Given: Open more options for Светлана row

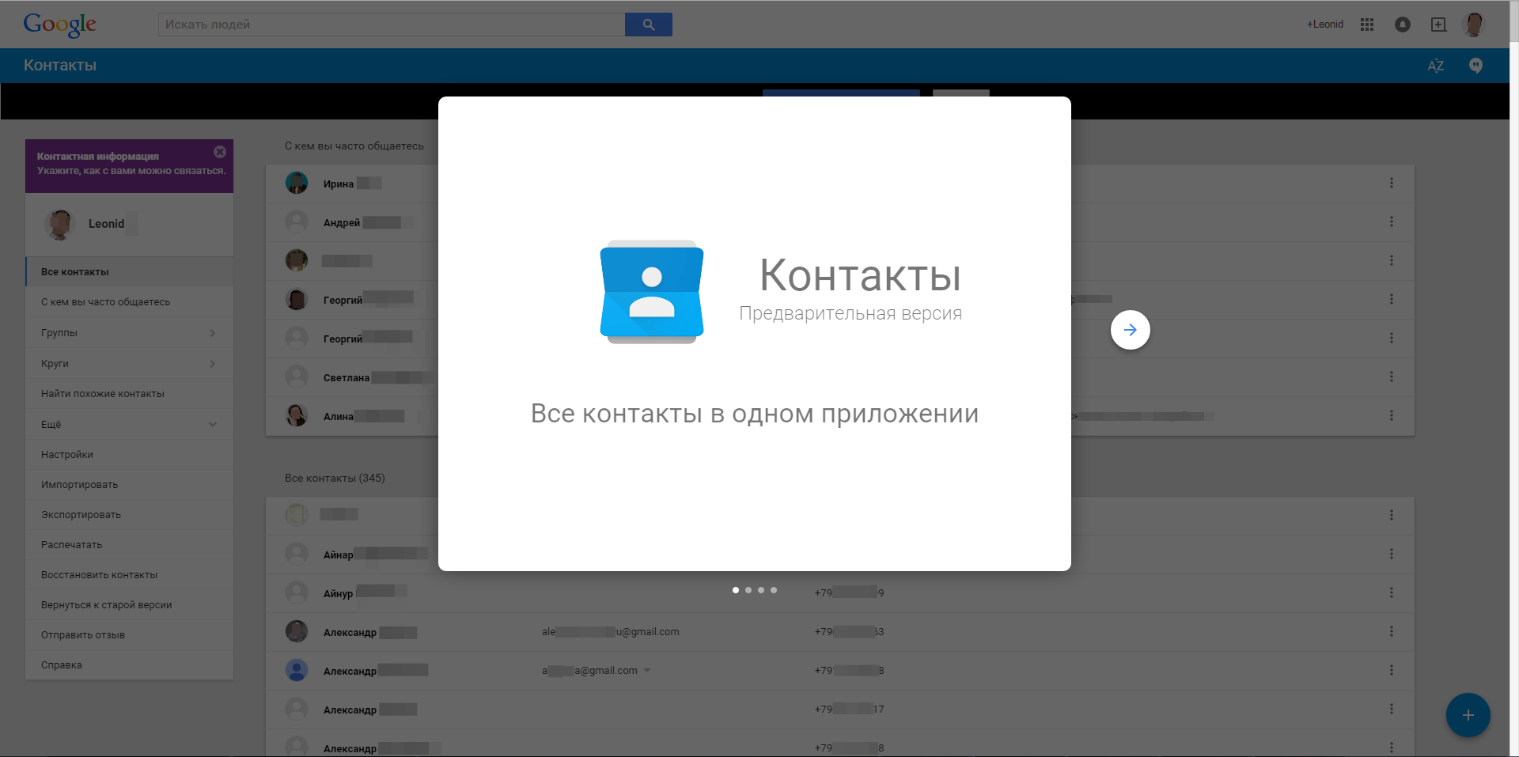Looking at the screenshot, I should click(x=1392, y=377).
